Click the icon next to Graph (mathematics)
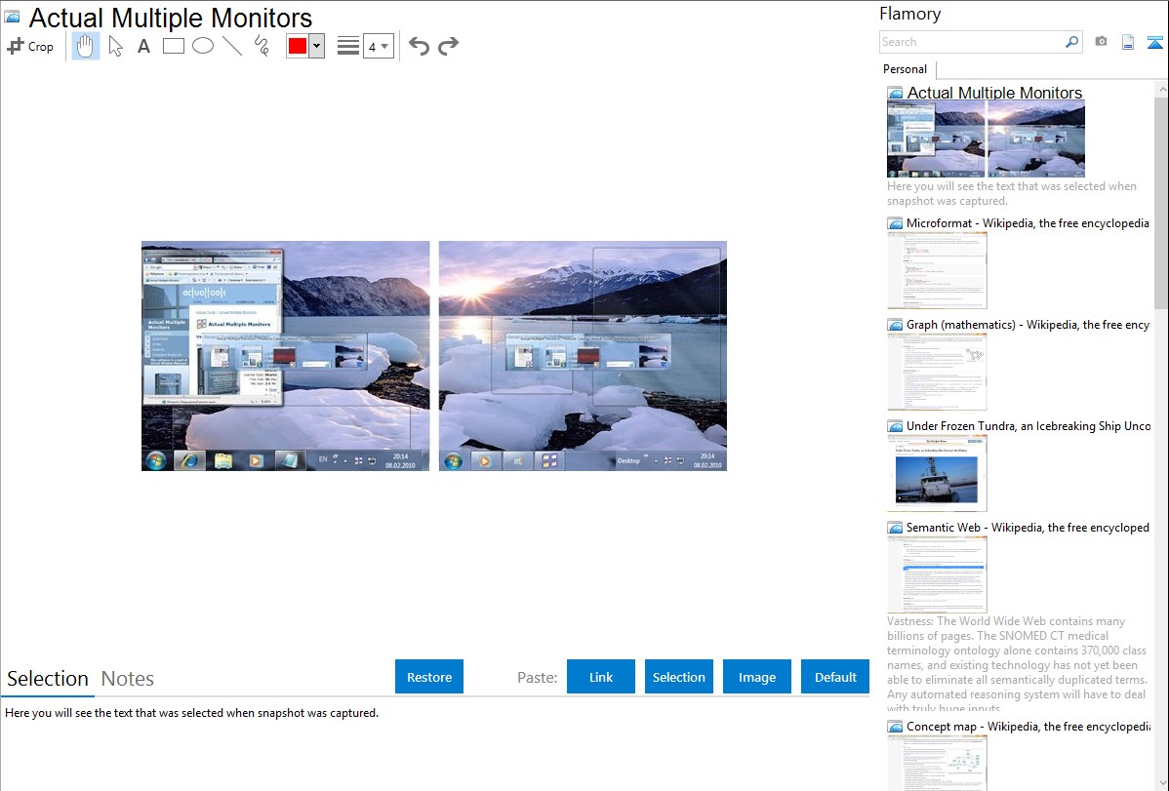 (895, 325)
